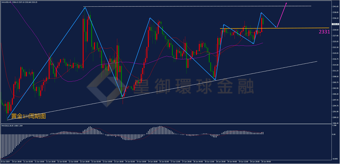Click the 2336.10 price axis label
This screenshot has height=164, width=340.
point(335,18)
